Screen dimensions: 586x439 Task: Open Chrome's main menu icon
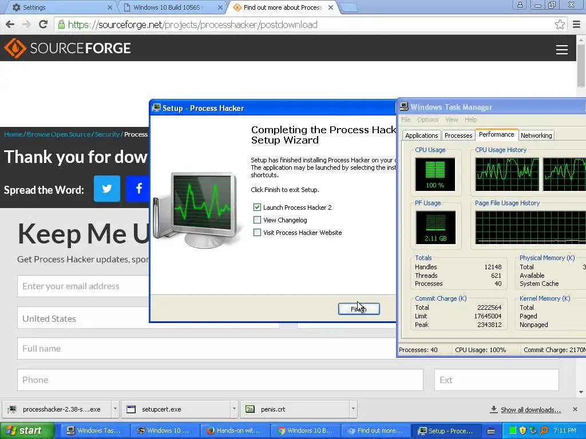tap(576, 25)
